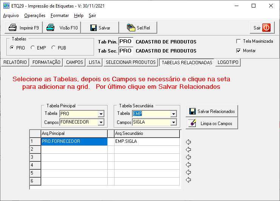
Task: Switch to the CAMPOS tab
Action: (x=74, y=62)
